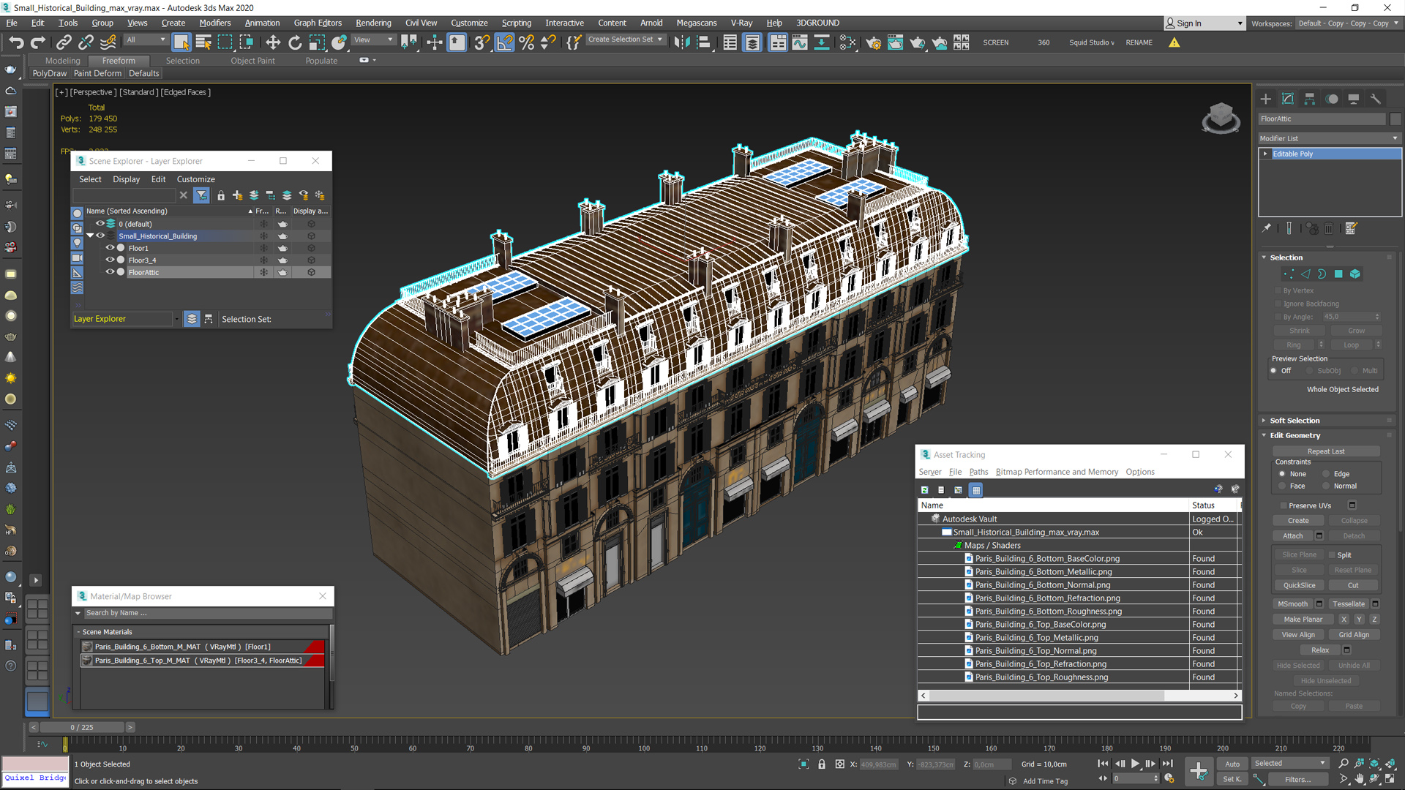
Task: Click the QuickSlice button
Action: point(1299,585)
